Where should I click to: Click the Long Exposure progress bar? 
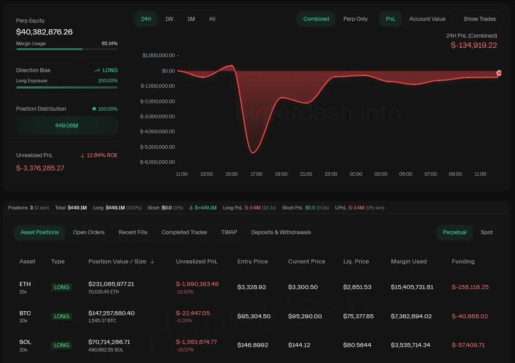click(67, 88)
